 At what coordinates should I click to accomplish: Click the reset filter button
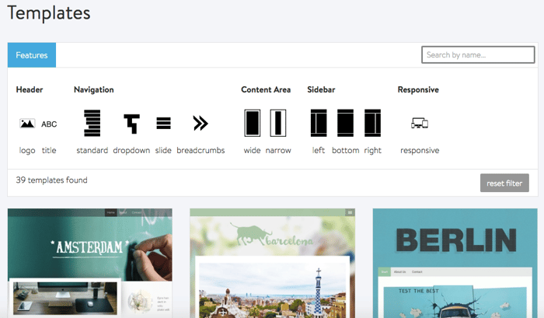(x=504, y=183)
